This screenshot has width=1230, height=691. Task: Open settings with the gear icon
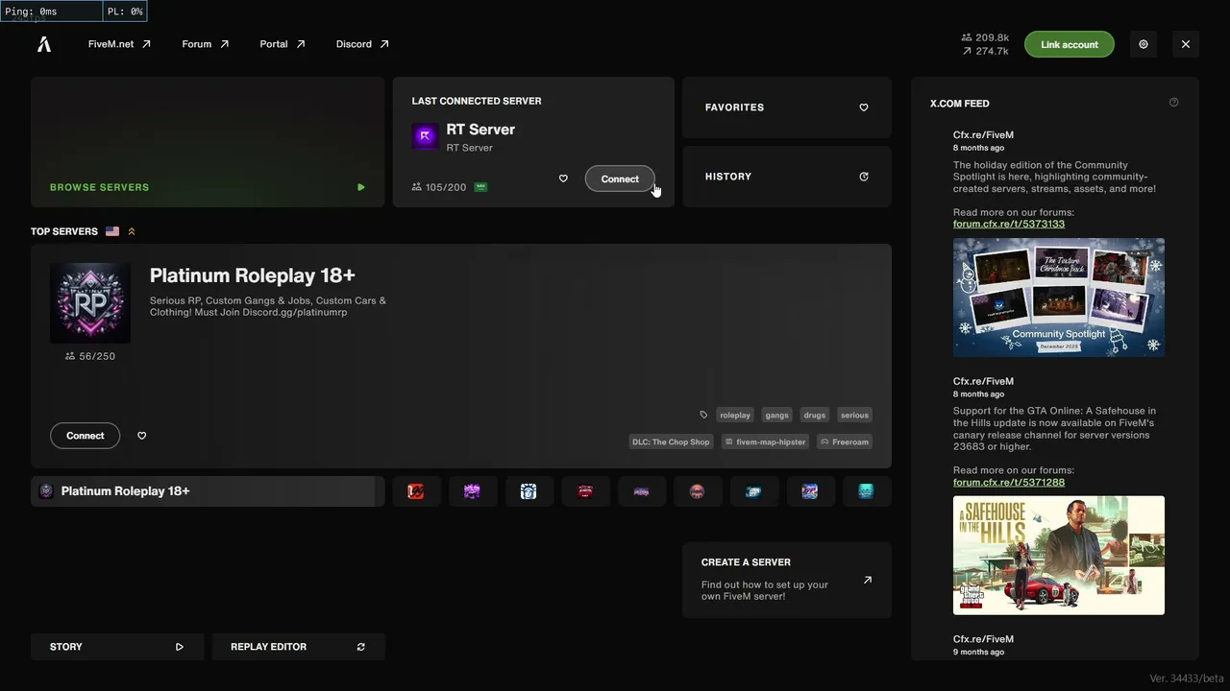point(1144,44)
